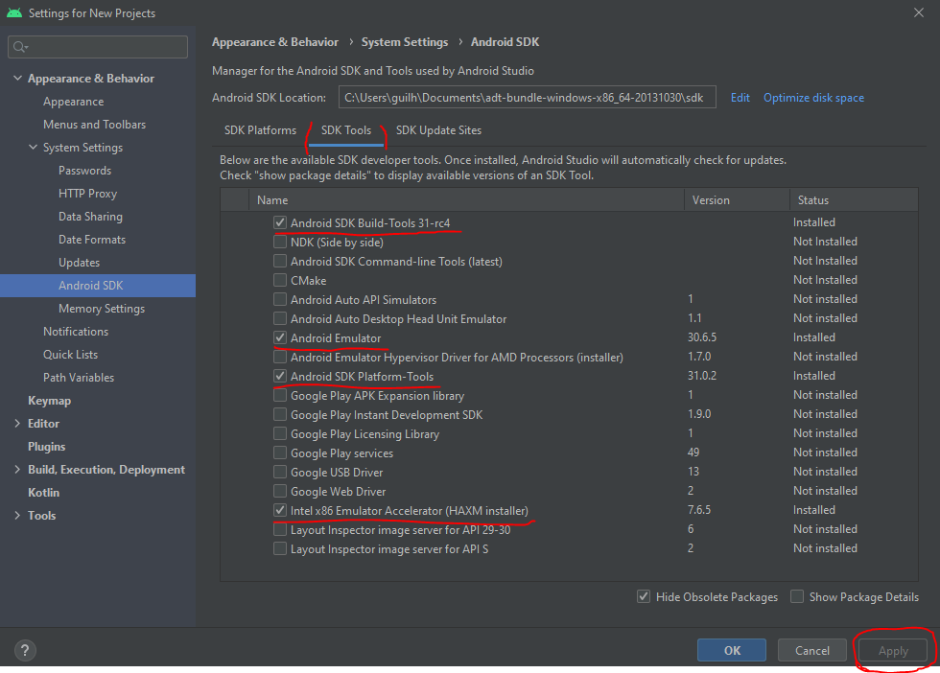Select the SDK Tools tab
The image size is (940, 673).
pyautogui.click(x=346, y=130)
